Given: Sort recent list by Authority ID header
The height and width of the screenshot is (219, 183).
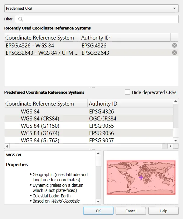Looking at the screenshot, I should pos(125,38).
